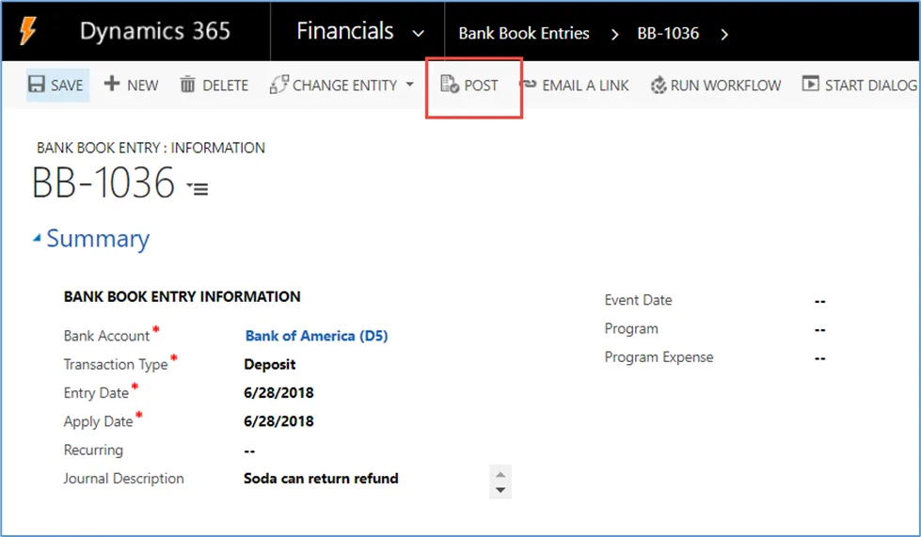Screen dimensions: 921x537
Task: Click the Journal Description label
Action: point(124,479)
